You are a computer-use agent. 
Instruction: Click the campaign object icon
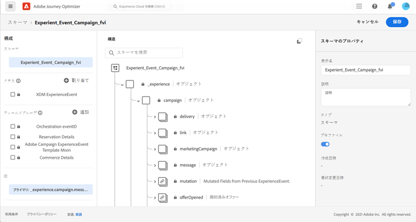pos(146,100)
